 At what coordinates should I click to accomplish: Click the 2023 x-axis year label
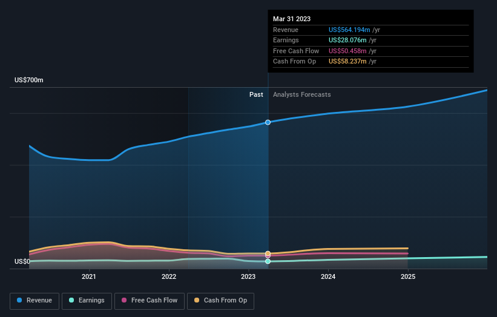tap(248, 277)
